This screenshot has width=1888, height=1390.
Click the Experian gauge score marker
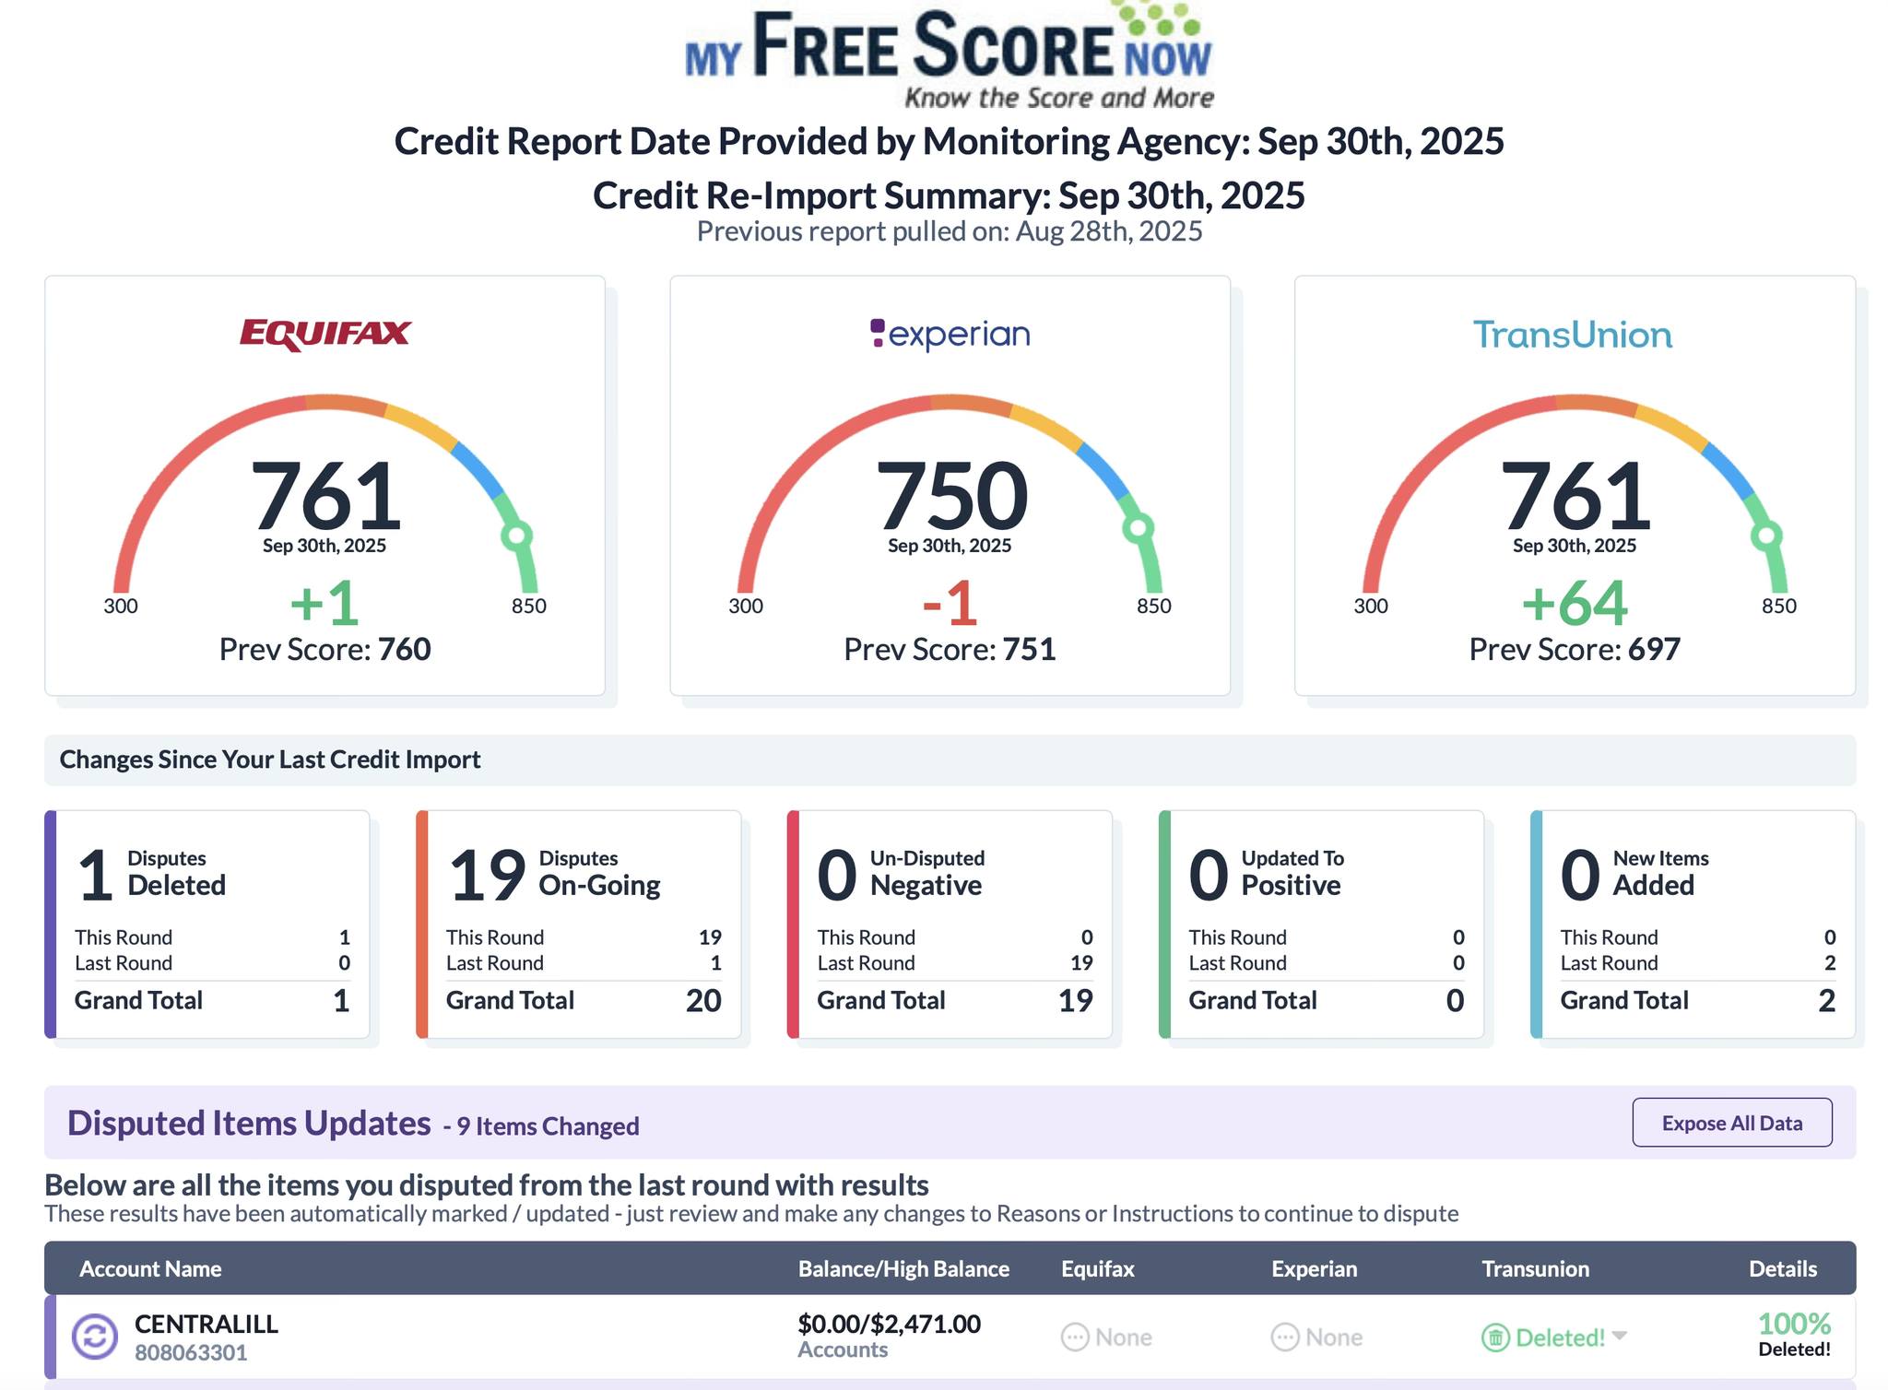(1139, 527)
